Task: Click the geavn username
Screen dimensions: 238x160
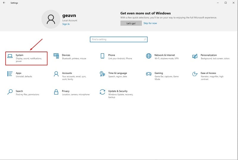Action: click(x=69, y=16)
